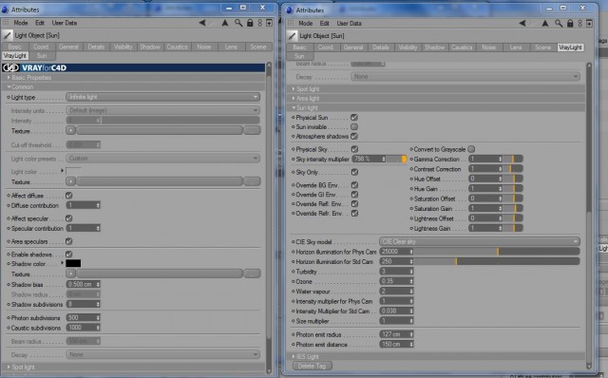608x378 pixels.
Task: Open CIE Sky model dropdown
Action: 480,241
